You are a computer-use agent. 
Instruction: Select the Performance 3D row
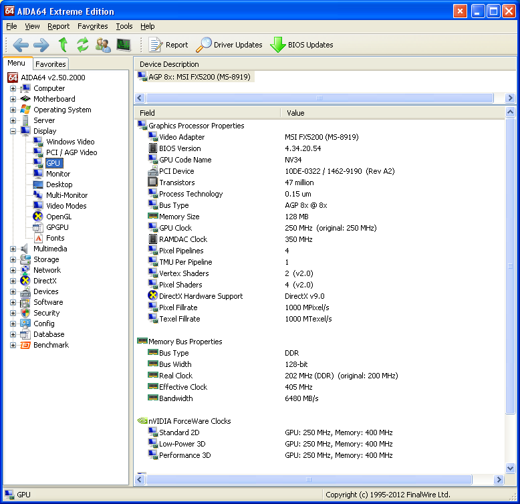tap(319, 455)
